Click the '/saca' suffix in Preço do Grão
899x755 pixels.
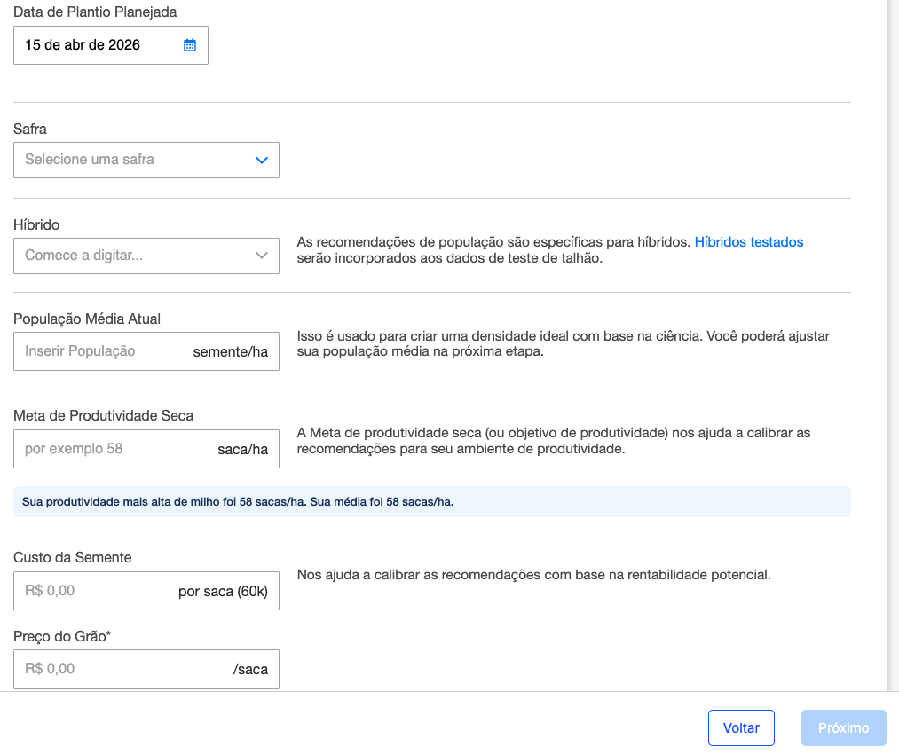[250, 670]
